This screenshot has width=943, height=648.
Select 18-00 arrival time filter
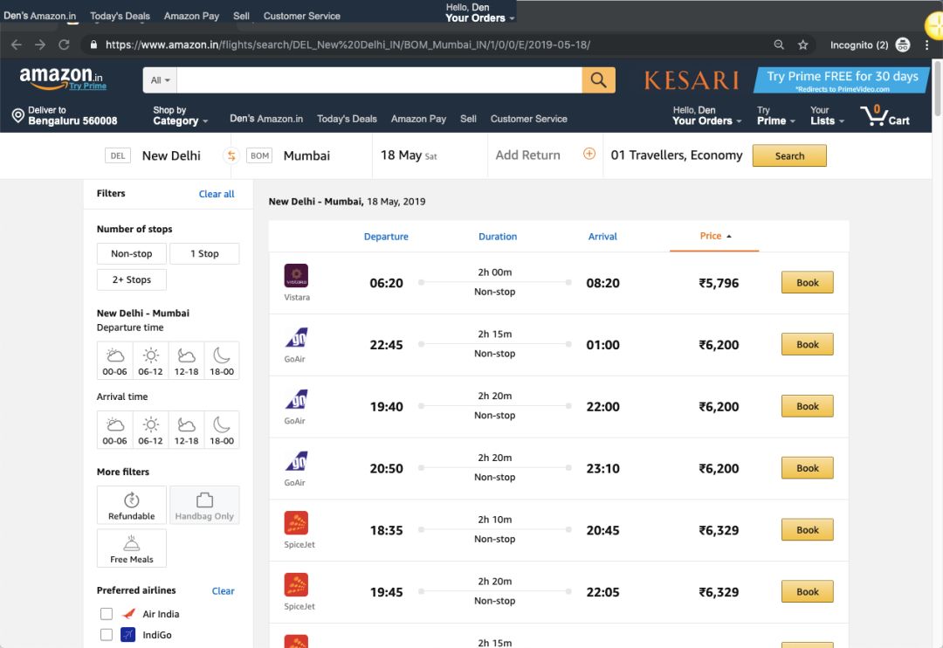pyautogui.click(x=222, y=431)
